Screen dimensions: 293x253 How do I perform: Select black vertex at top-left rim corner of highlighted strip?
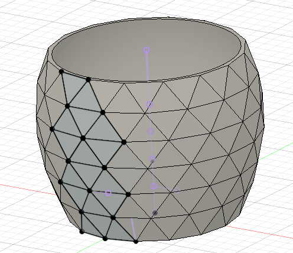pyautogui.click(x=61, y=72)
